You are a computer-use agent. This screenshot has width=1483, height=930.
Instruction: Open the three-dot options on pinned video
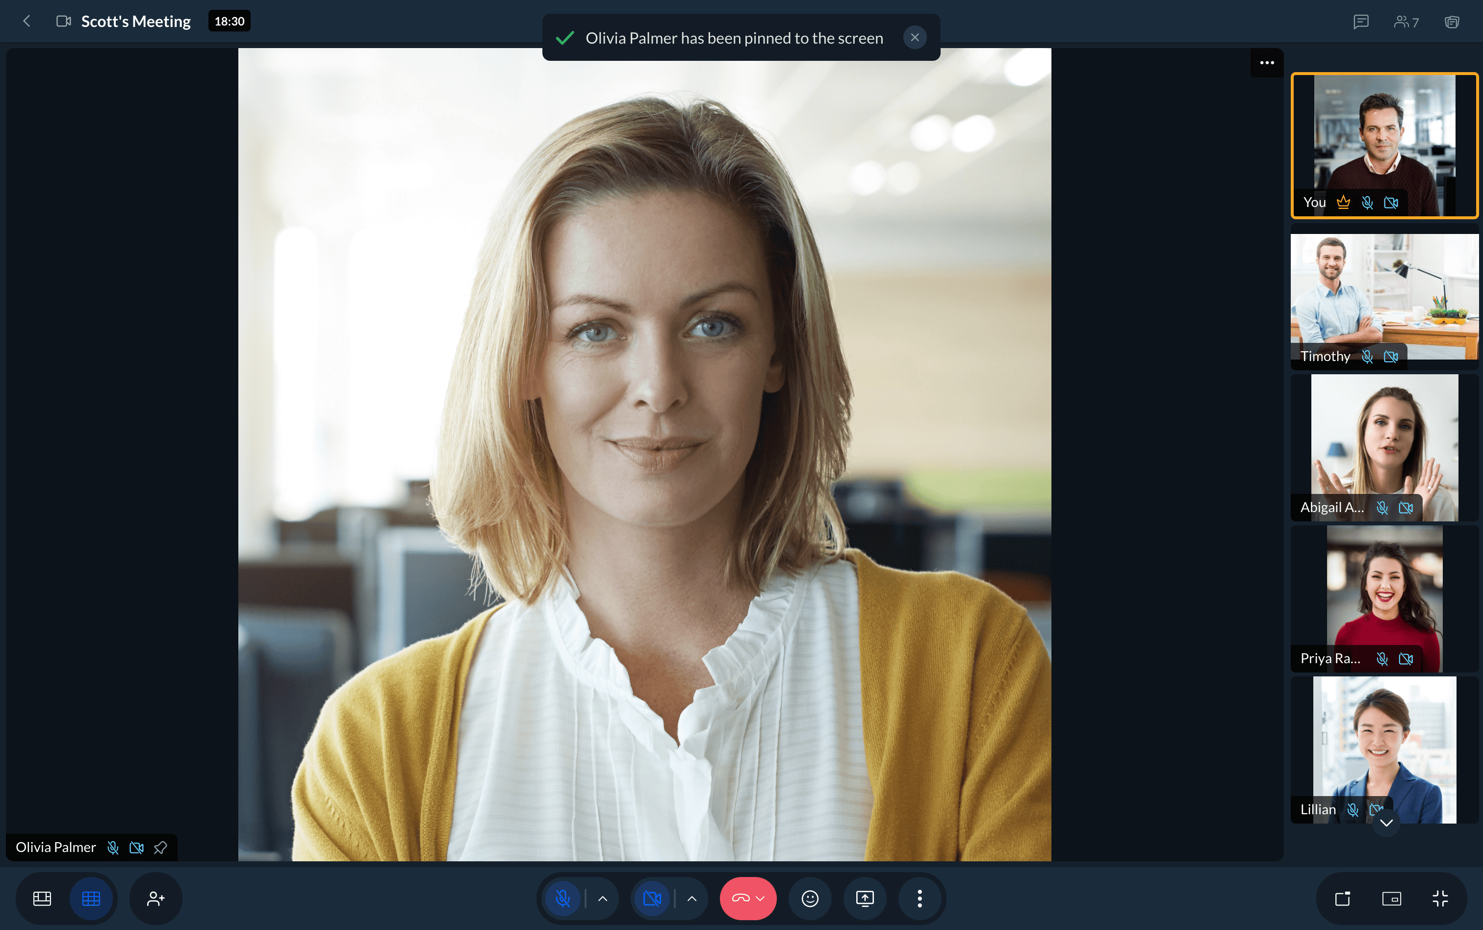[1267, 63]
